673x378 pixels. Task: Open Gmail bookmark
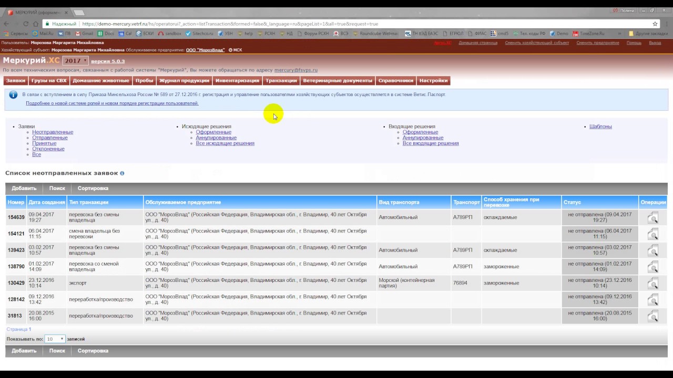pos(84,34)
